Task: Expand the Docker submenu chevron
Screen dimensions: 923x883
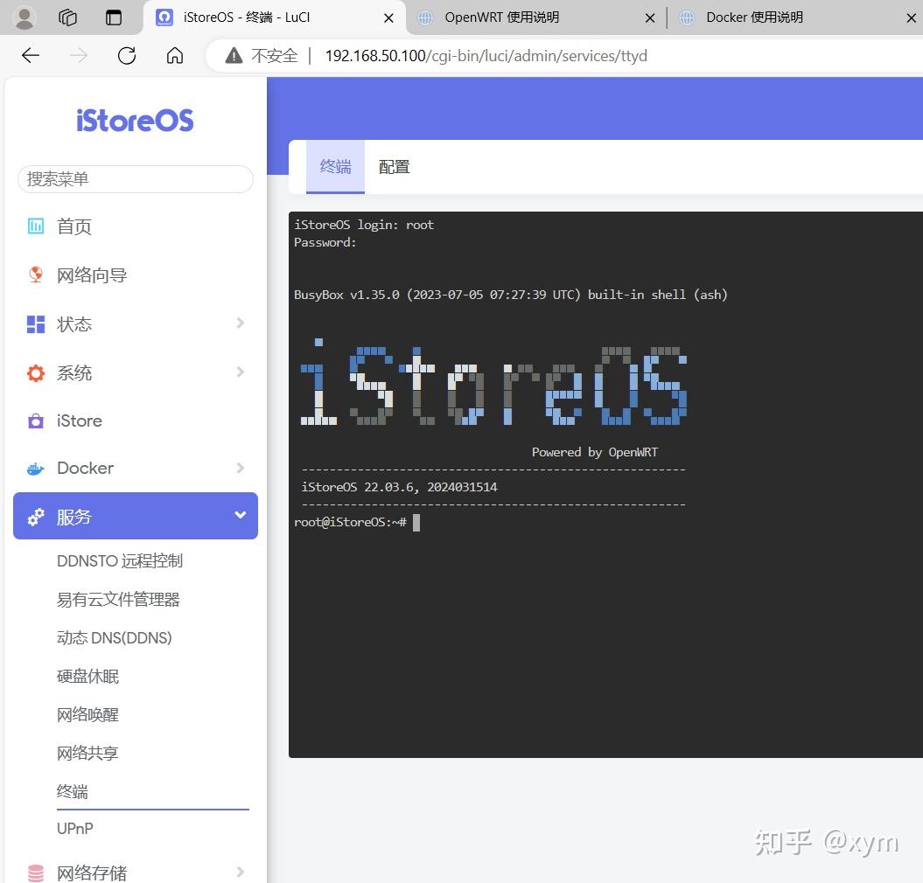Action: (x=240, y=468)
